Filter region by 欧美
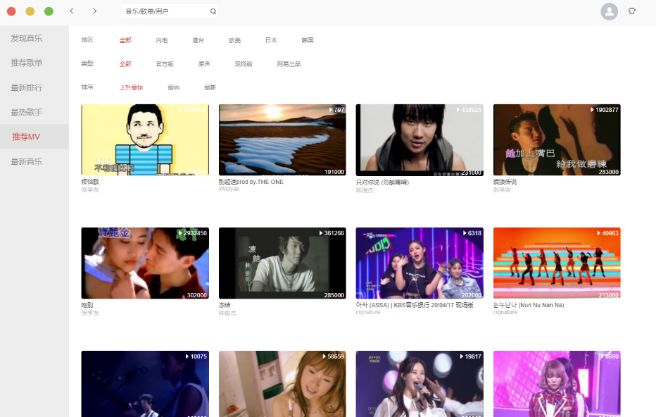 (x=234, y=40)
